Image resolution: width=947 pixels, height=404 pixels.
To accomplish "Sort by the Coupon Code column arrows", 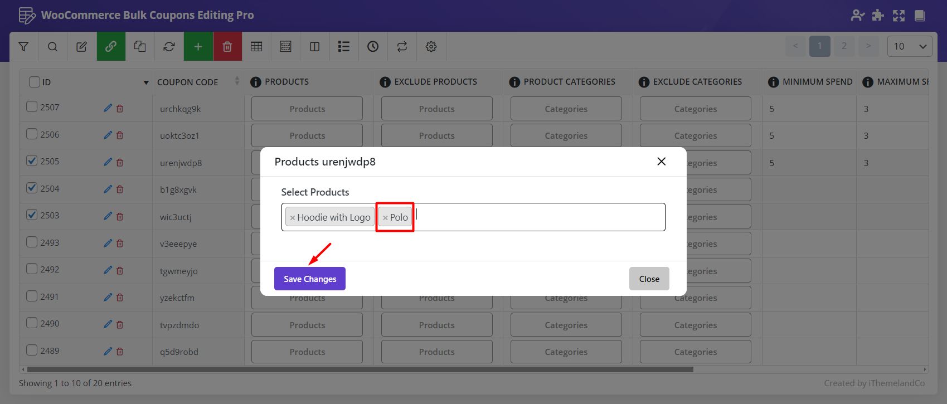I will click(237, 81).
